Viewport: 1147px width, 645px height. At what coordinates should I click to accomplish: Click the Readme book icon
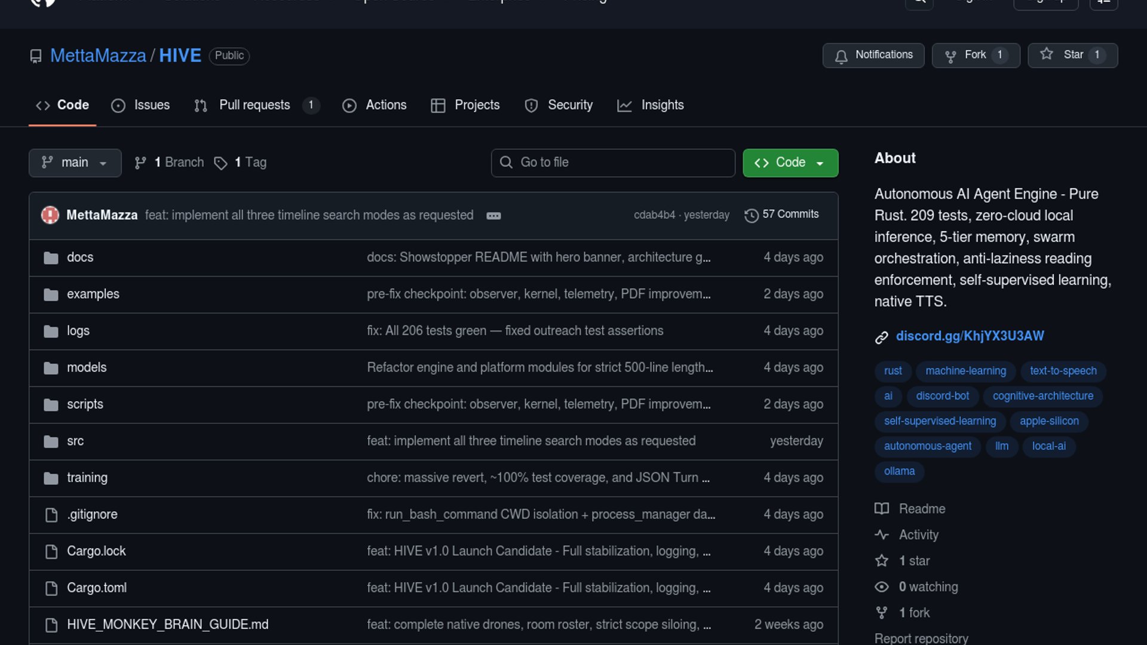coord(881,509)
